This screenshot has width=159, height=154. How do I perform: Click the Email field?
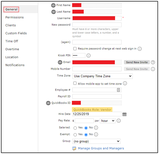(x=97, y=62)
